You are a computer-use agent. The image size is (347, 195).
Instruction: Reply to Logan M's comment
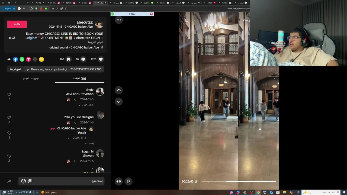pos(75,161)
